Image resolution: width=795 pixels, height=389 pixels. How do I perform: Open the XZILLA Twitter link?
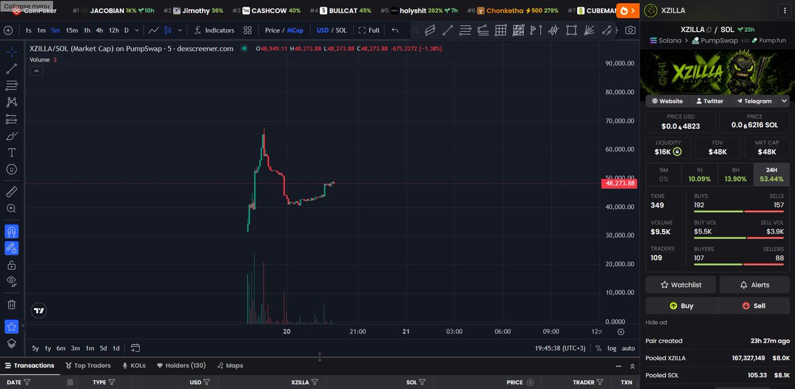tap(709, 101)
